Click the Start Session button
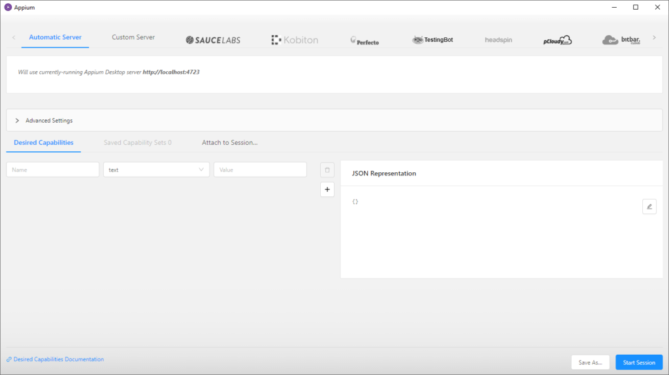Image resolution: width=669 pixels, height=375 pixels. click(x=639, y=363)
